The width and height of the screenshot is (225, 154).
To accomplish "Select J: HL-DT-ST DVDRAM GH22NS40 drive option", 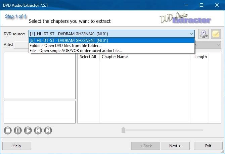I will tap(111, 41).
